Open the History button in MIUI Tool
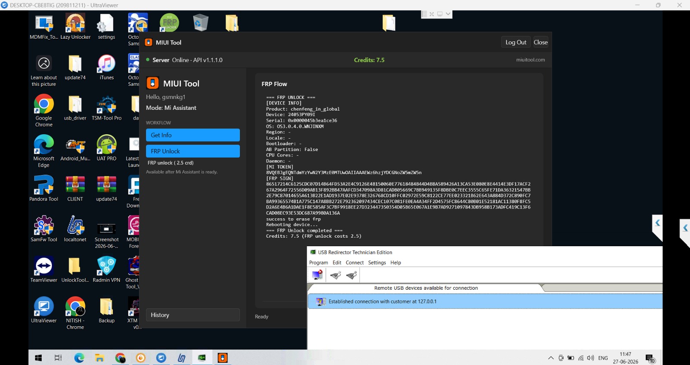Viewport: 690px width, 365px height. click(193, 315)
